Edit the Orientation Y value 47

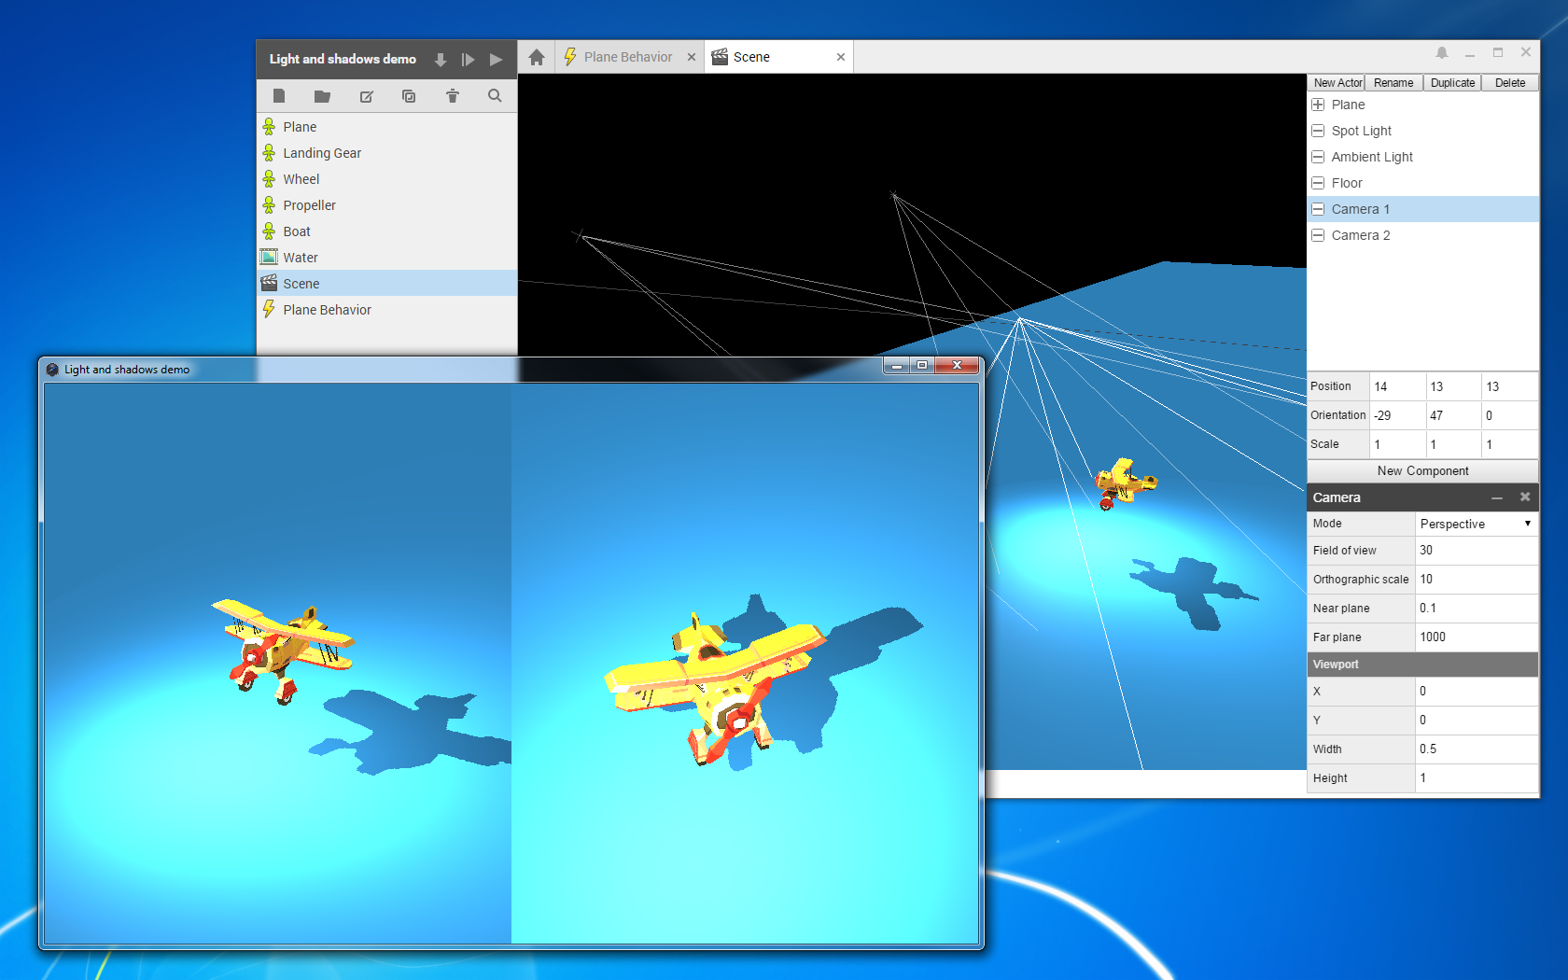click(x=1453, y=415)
